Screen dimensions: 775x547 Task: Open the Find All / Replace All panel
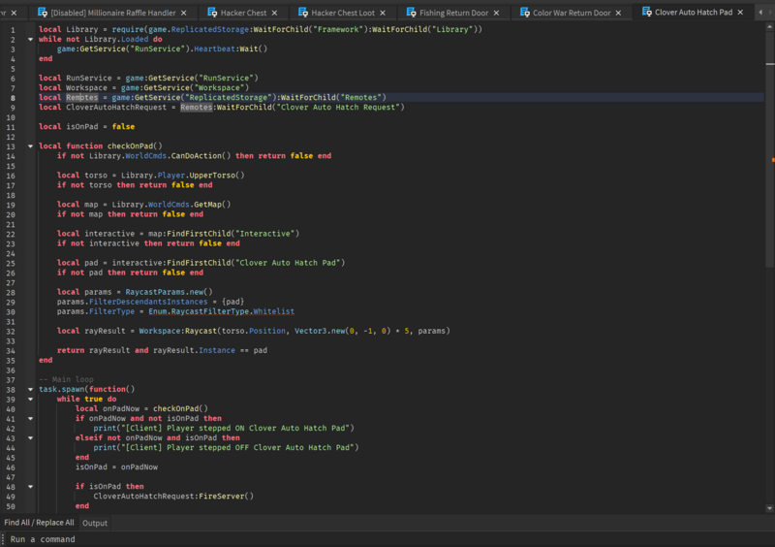(x=39, y=523)
